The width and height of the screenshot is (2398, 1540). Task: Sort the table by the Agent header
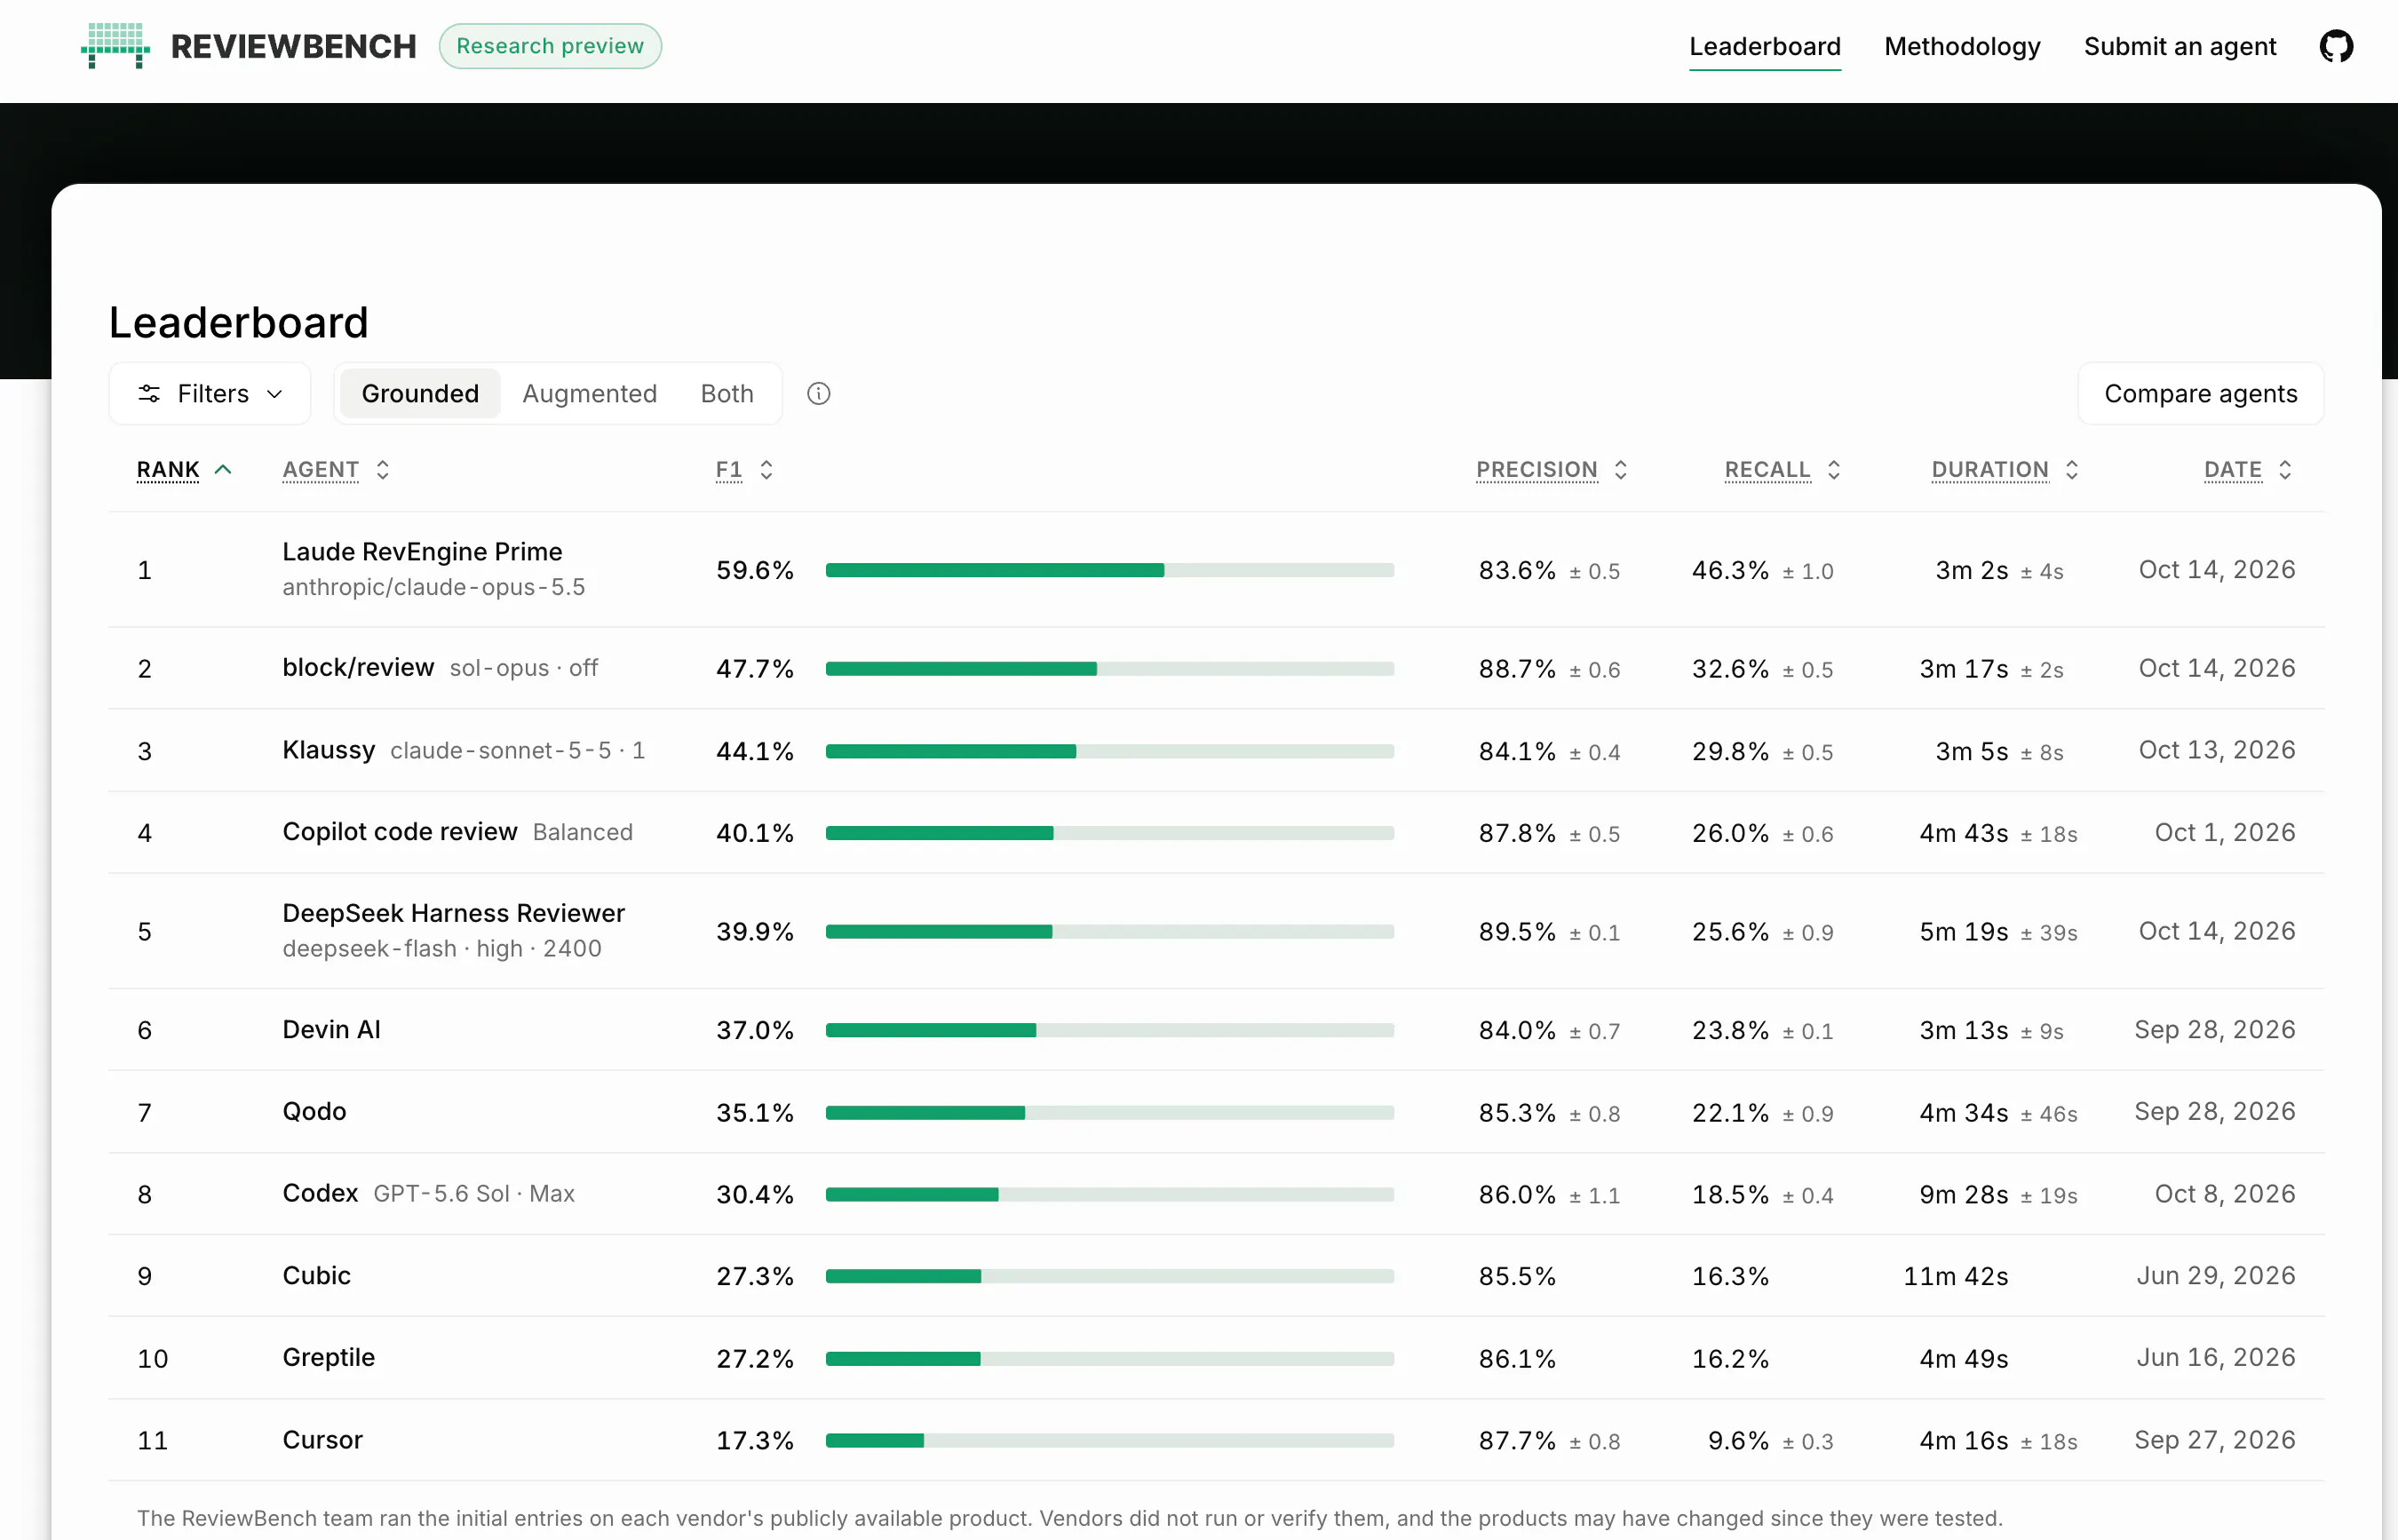click(320, 469)
